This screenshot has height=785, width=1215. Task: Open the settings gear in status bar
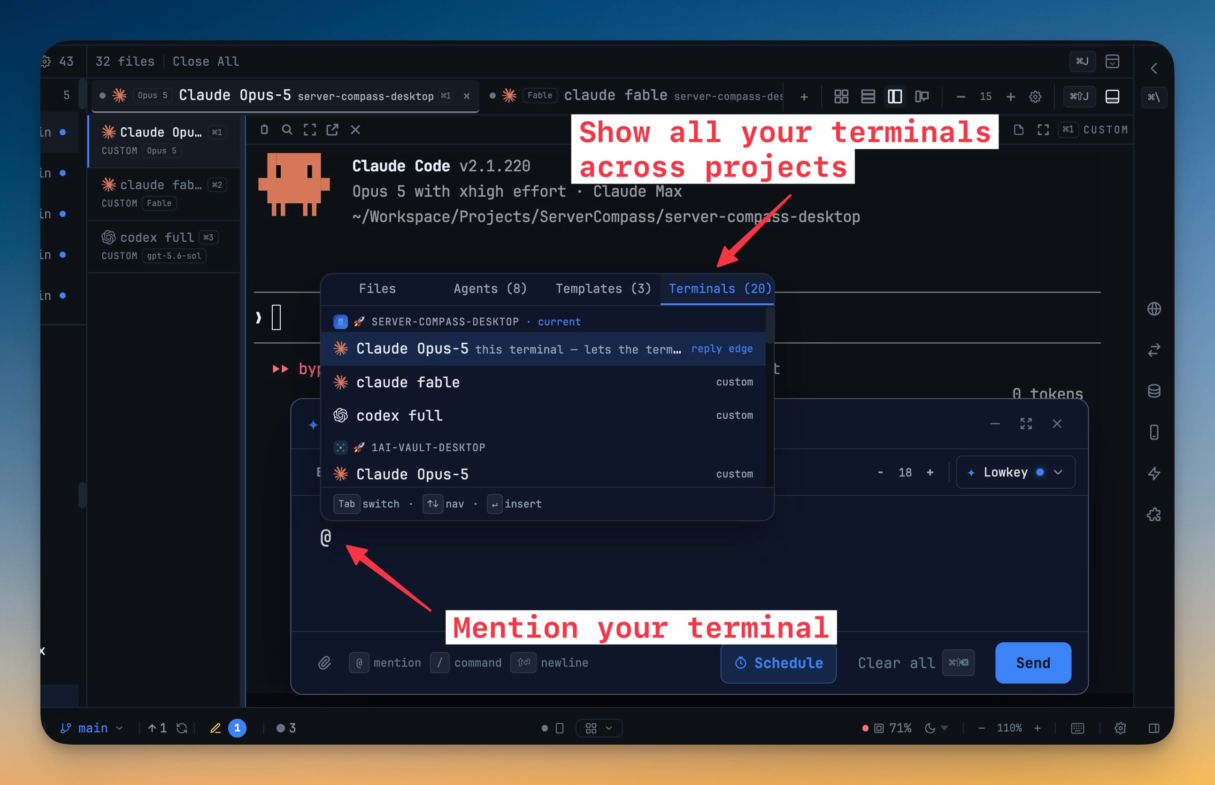pyautogui.click(x=1120, y=728)
